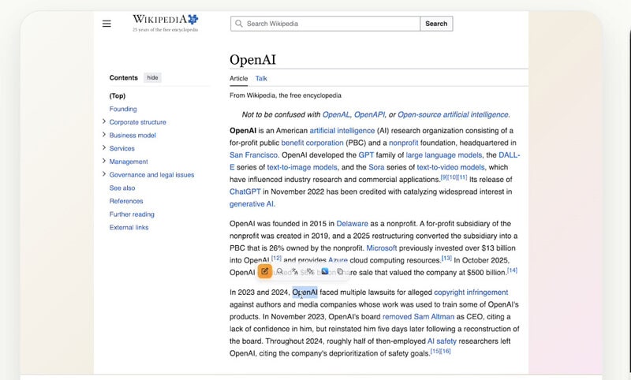Viewport: 631px width, 380px height.
Task: Switch to the Talk tab
Action: coord(261,78)
